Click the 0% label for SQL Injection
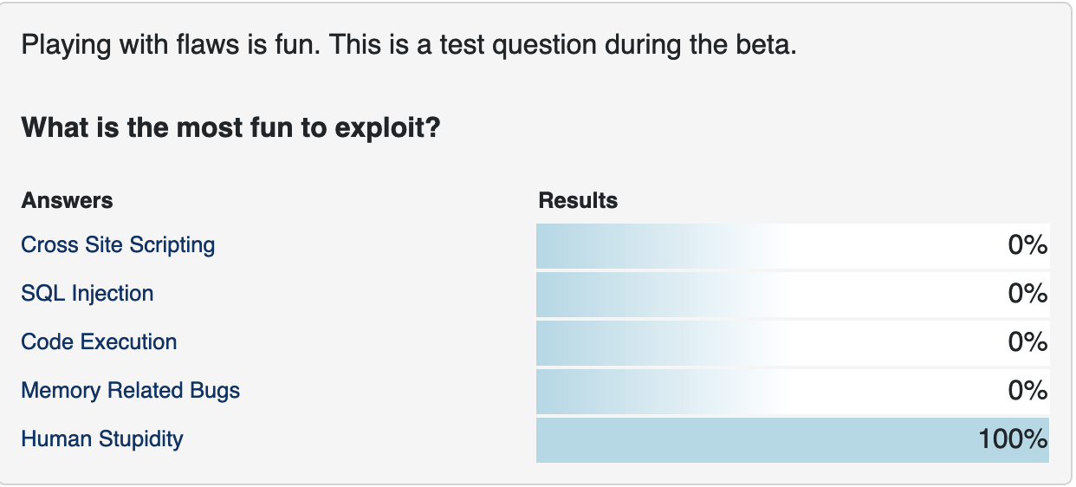The width and height of the screenshot is (1076, 487). [1028, 295]
